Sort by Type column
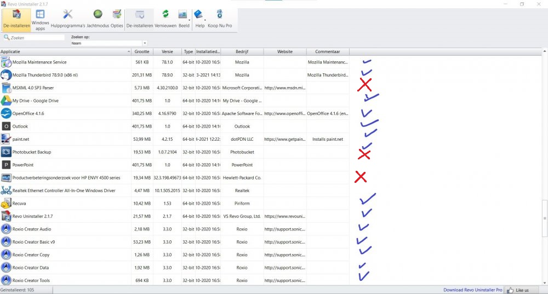The image size is (548, 294). [189, 51]
